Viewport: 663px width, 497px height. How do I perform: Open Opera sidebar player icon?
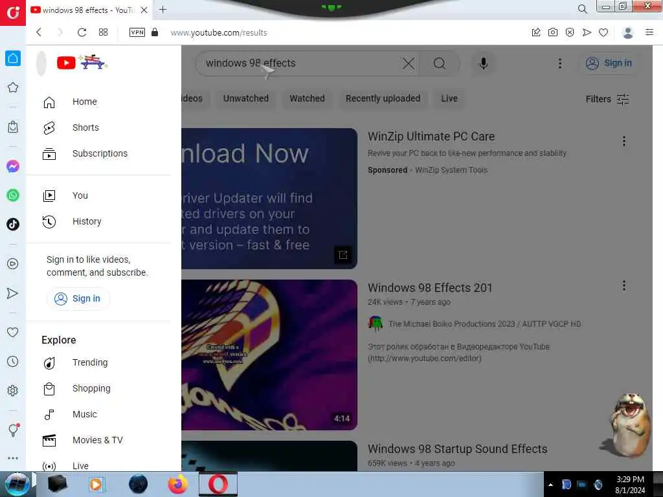(13, 264)
